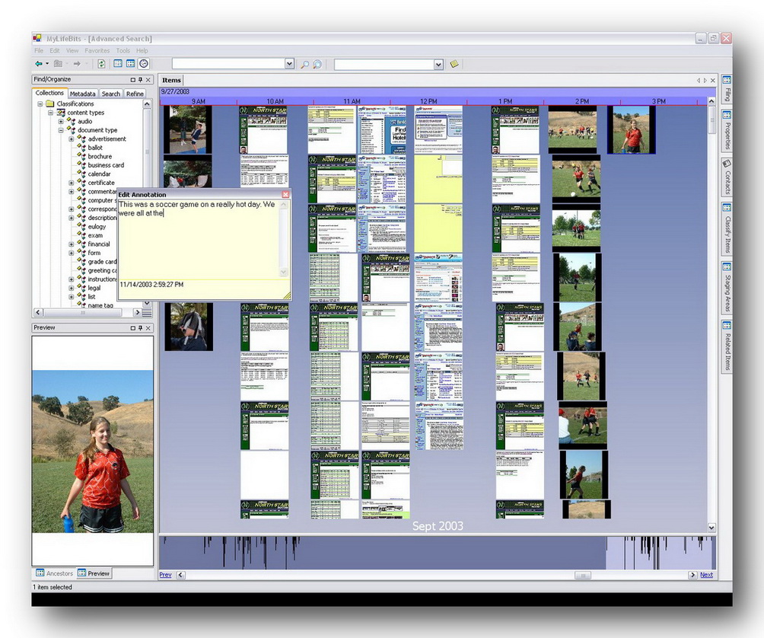Toggle auto-hide pin on Preview panel
764x638 pixels.
[x=140, y=328]
